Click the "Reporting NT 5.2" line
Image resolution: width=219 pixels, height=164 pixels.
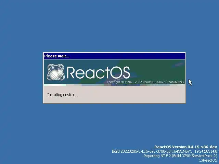tap(180, 156)
